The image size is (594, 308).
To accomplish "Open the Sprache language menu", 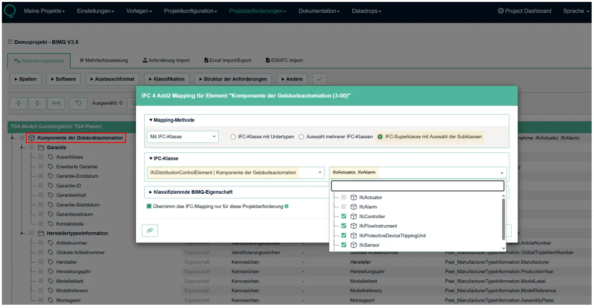I will click(576, 11).
